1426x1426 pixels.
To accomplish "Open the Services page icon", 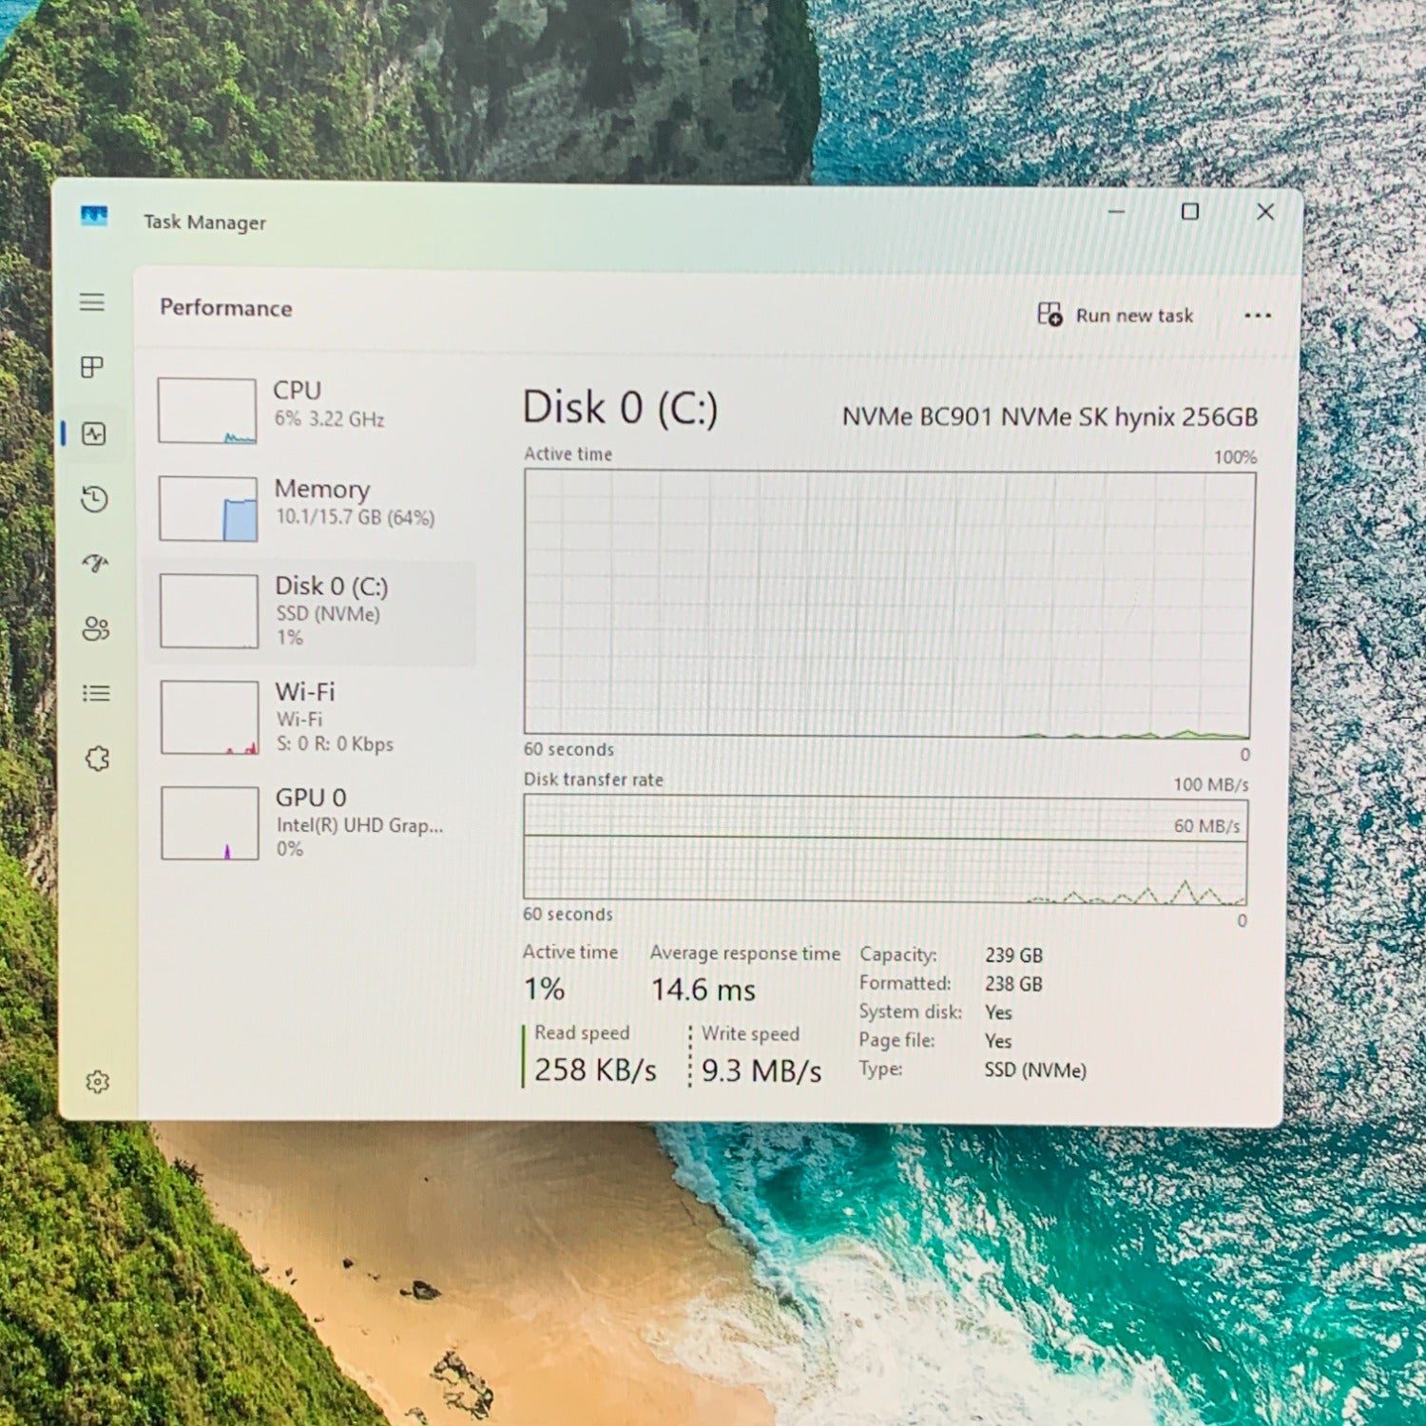I will pos(97,759).
